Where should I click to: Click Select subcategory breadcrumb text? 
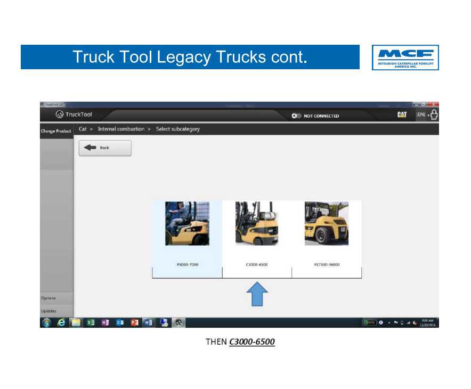tap(178, 129)
